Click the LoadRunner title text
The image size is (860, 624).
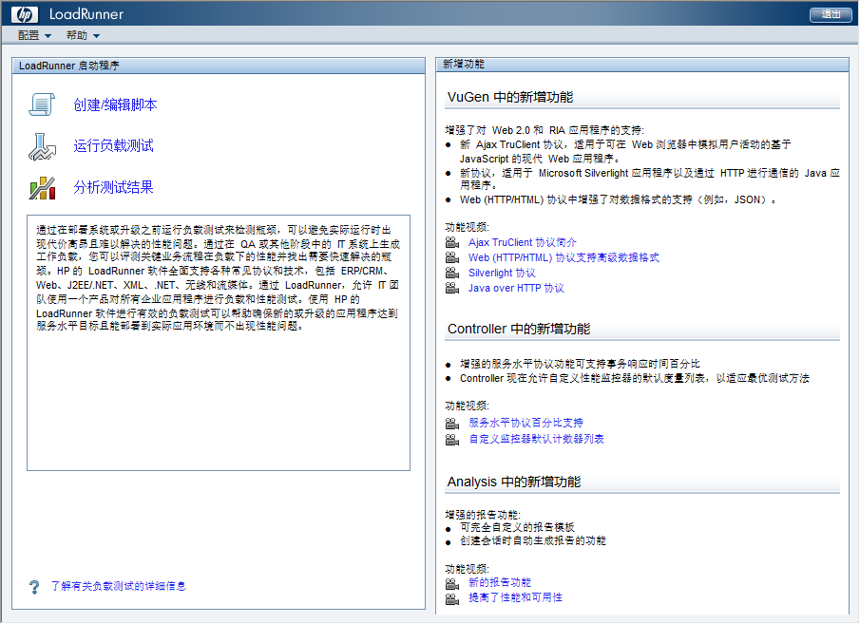tap(86, 14)
